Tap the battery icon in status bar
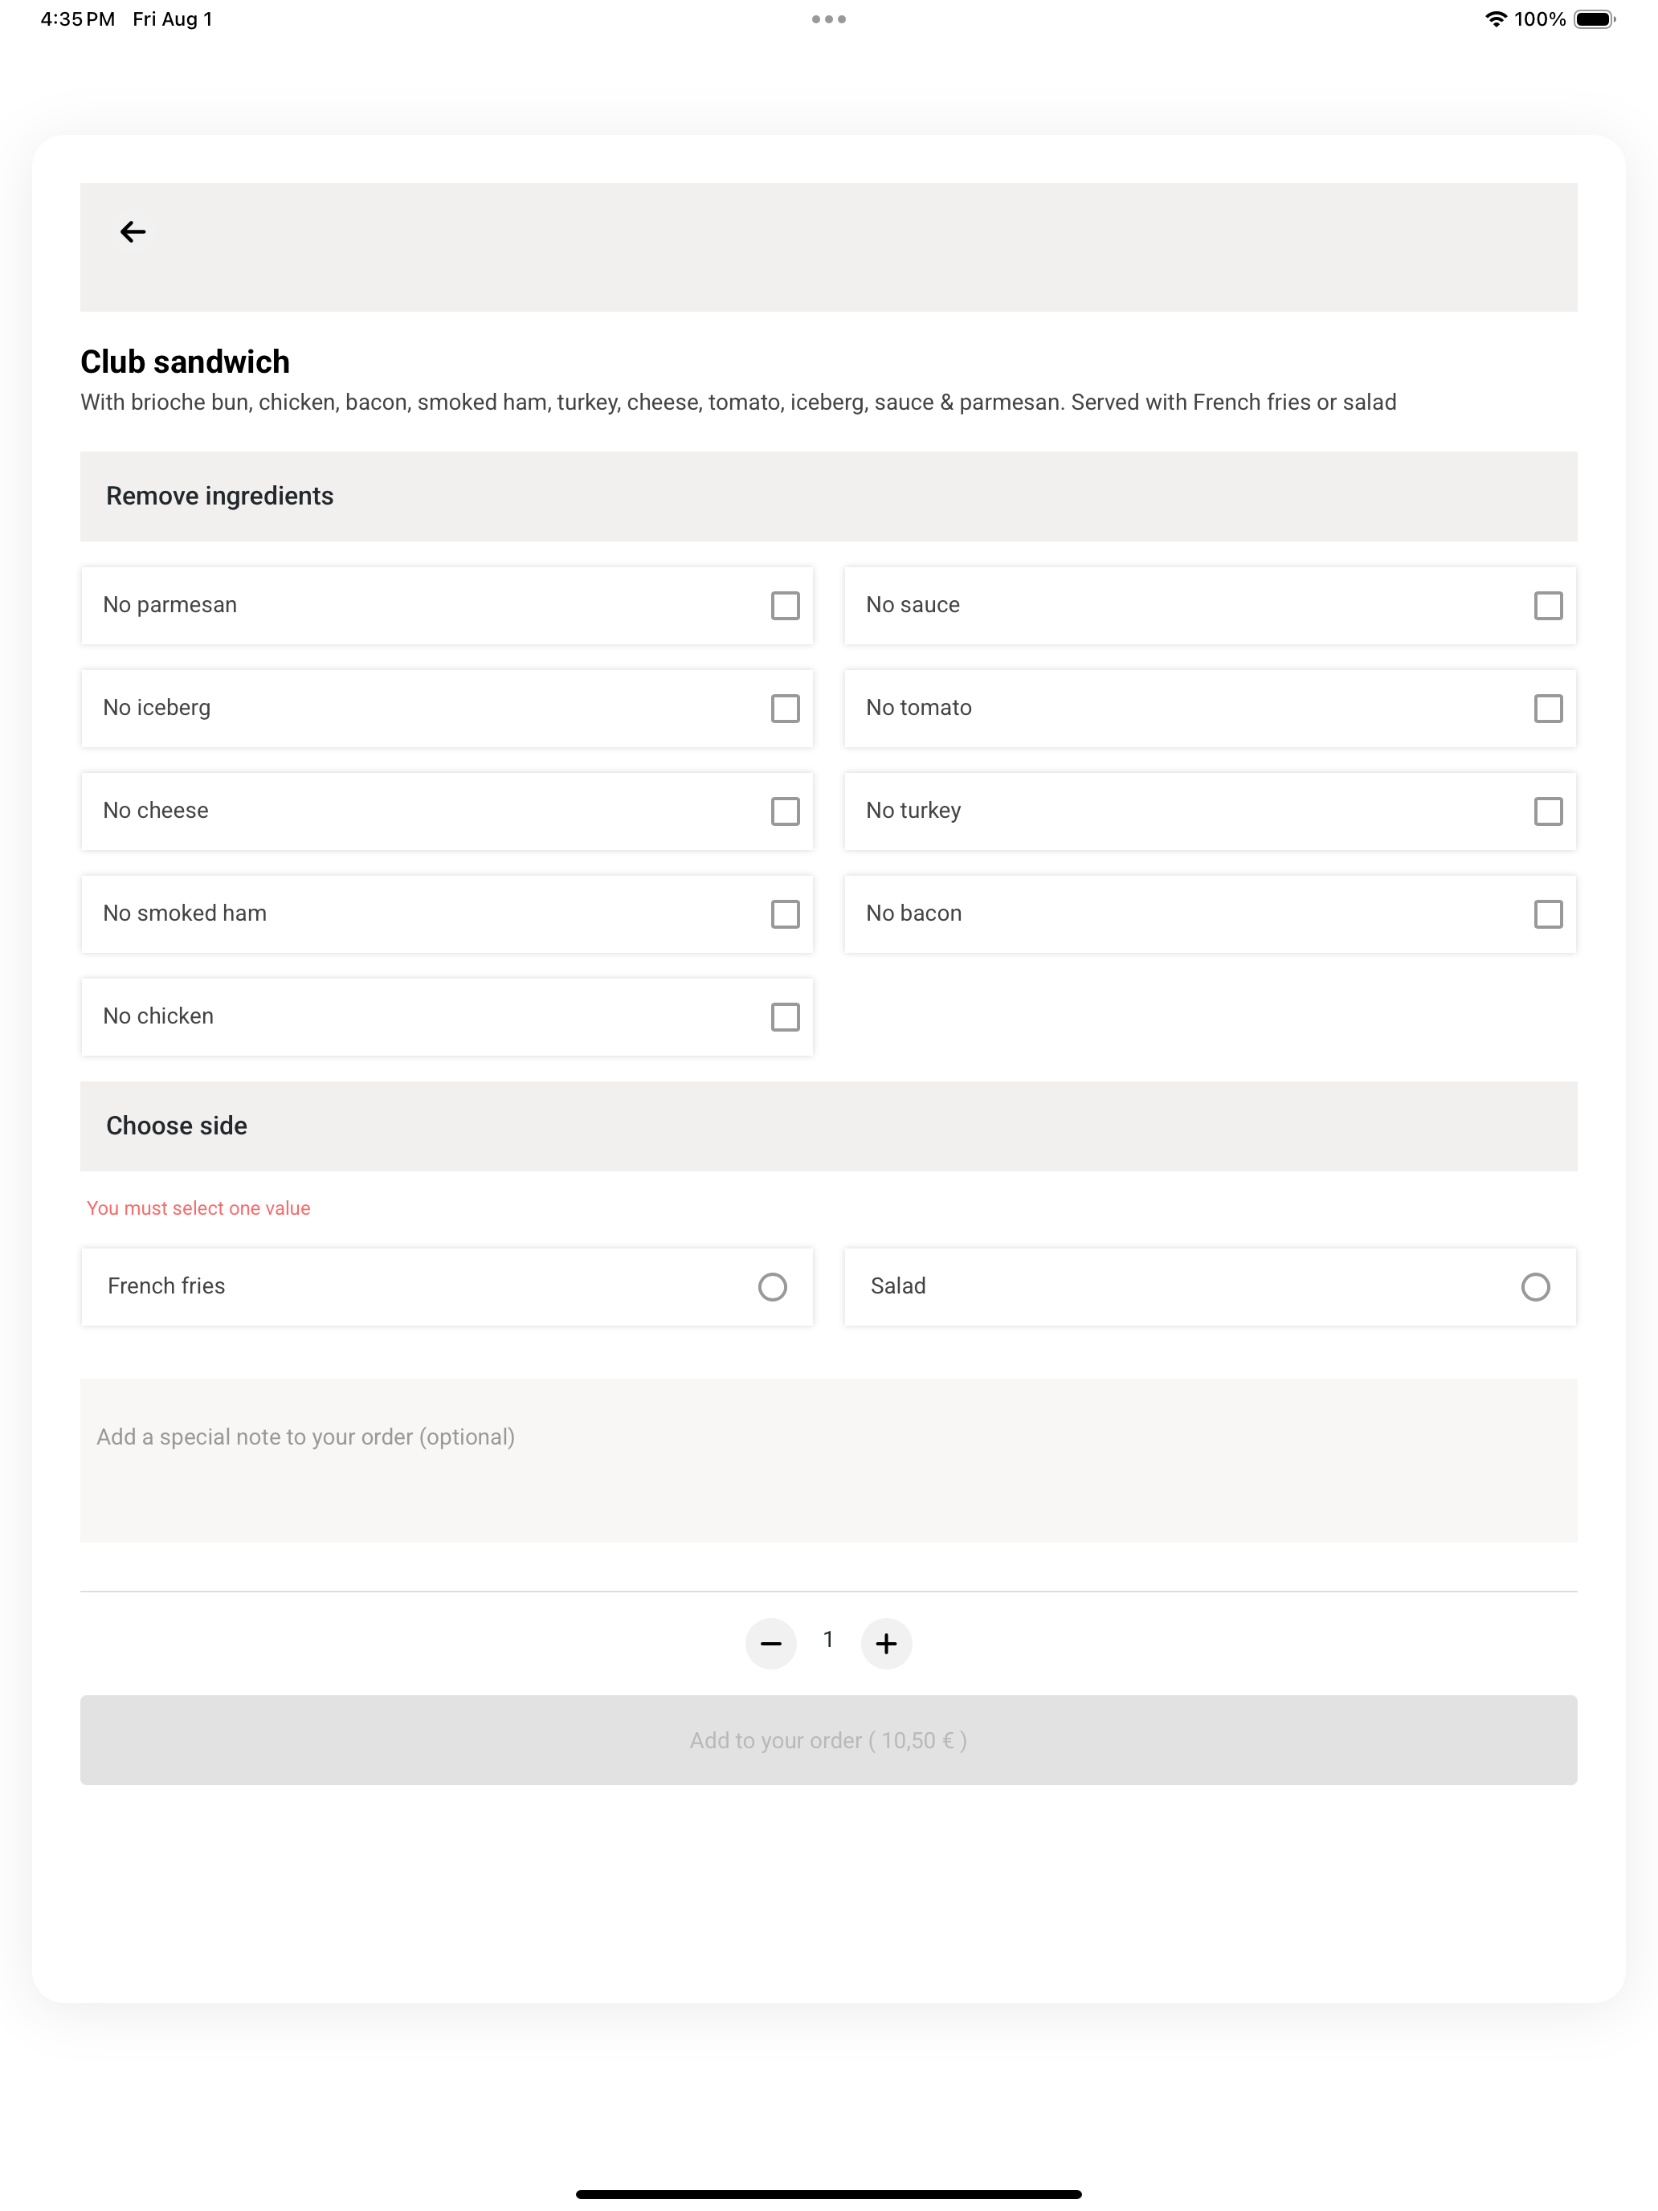 coord(1594,19)
